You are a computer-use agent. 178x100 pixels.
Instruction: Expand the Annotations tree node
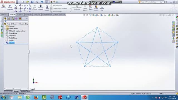5,29
